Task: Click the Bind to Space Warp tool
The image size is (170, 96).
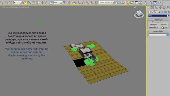Action: (x=11, y=3)
